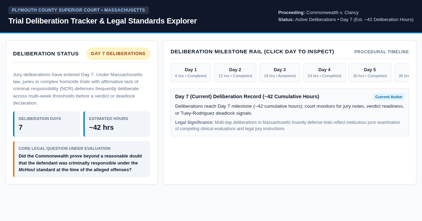Click the jury deliberations Day 7 summary paragraph

[x=82, y=89]
